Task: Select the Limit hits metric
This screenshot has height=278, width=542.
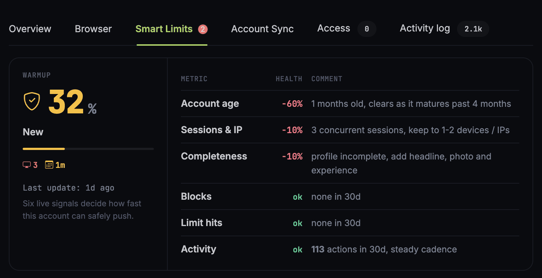Action: 350,223
